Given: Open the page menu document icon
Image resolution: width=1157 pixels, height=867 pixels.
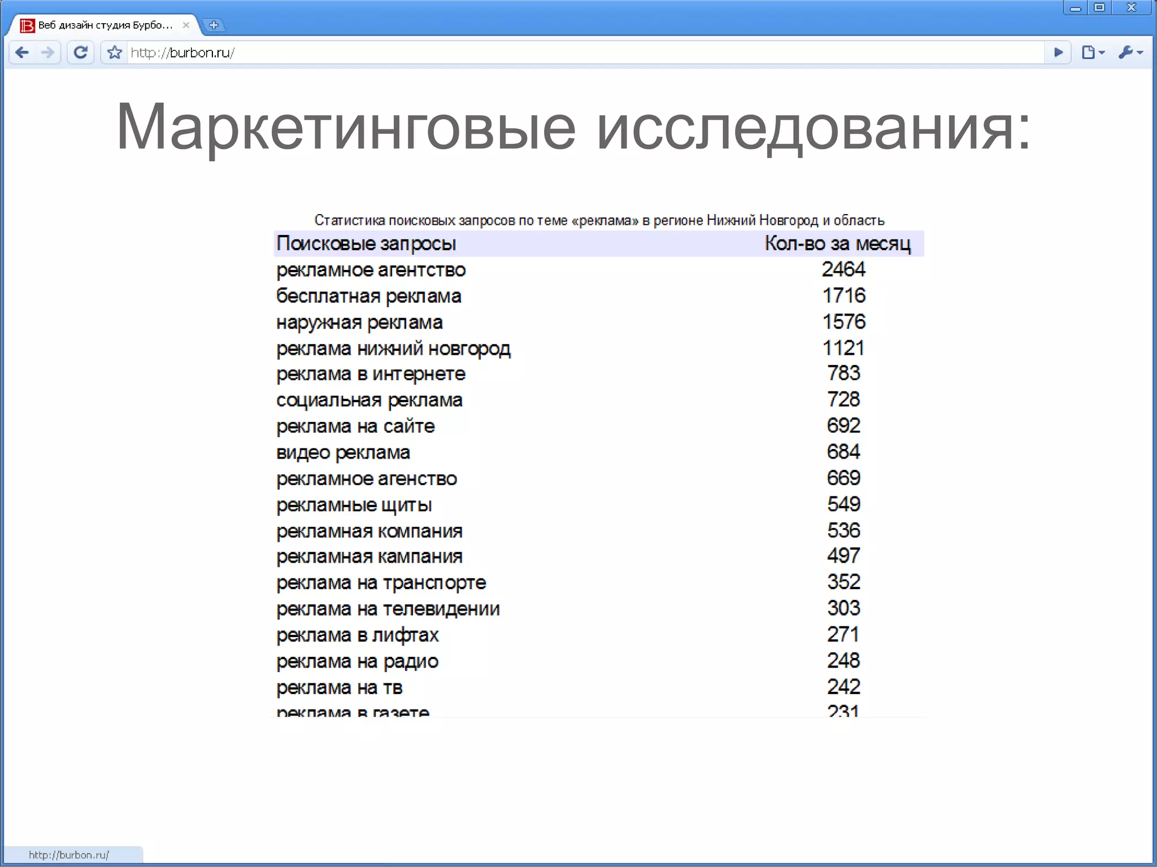Looking at the screenshot, I should (x=1093, y=53).
